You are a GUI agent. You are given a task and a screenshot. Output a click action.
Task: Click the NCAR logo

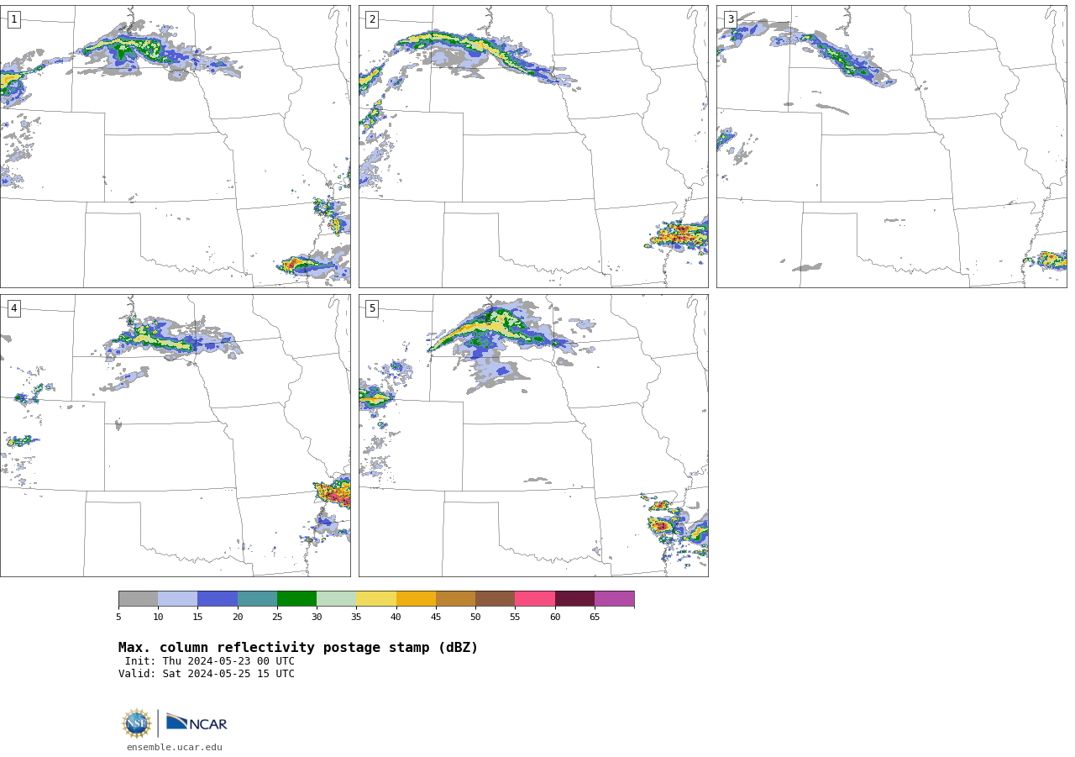pos(197,723)
